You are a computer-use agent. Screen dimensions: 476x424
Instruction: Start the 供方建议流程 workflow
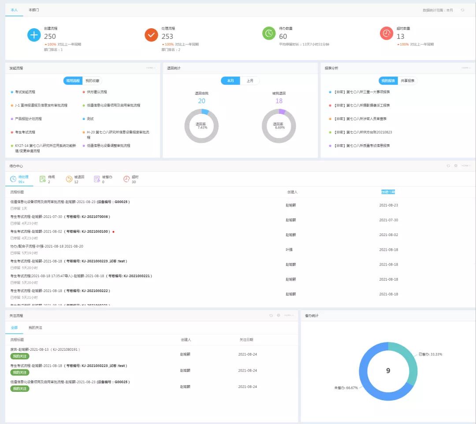click(x=97, y=92)
